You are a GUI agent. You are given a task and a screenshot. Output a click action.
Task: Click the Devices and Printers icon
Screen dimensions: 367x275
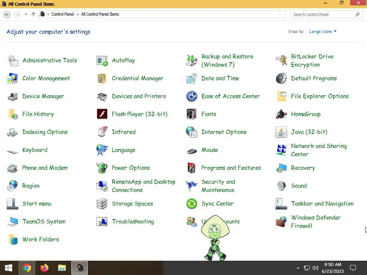102,96
